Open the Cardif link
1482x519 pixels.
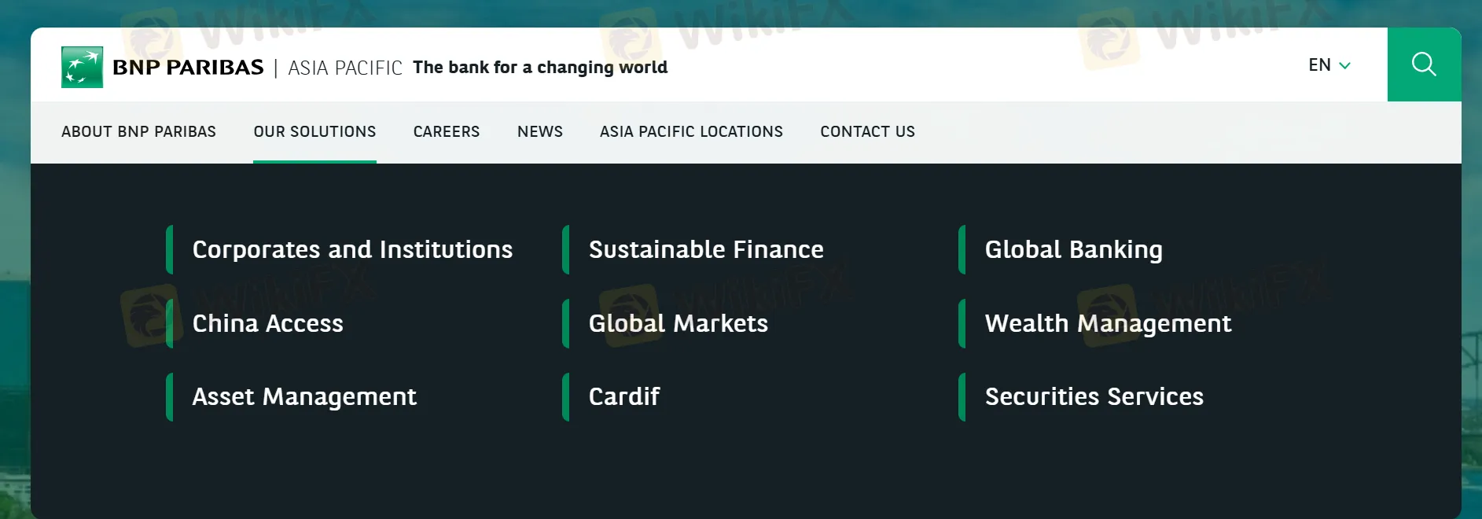624,396
